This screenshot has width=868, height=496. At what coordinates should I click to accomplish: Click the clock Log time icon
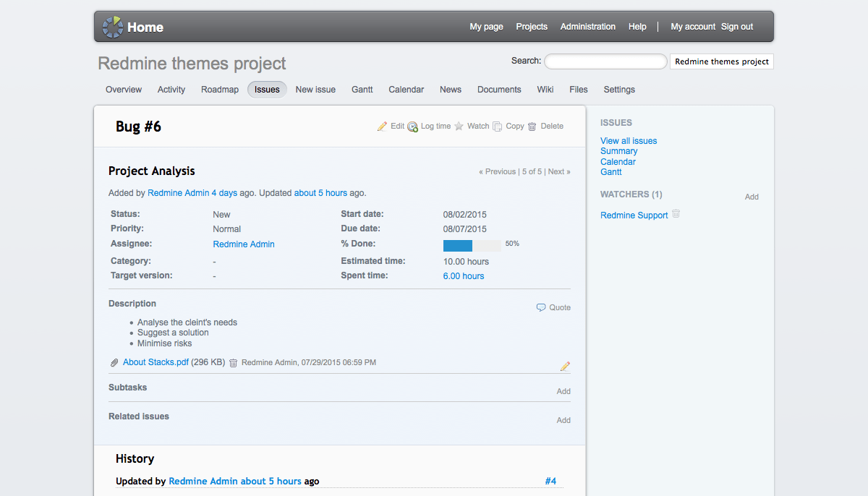pyautogui.click(x=412, y=127)
